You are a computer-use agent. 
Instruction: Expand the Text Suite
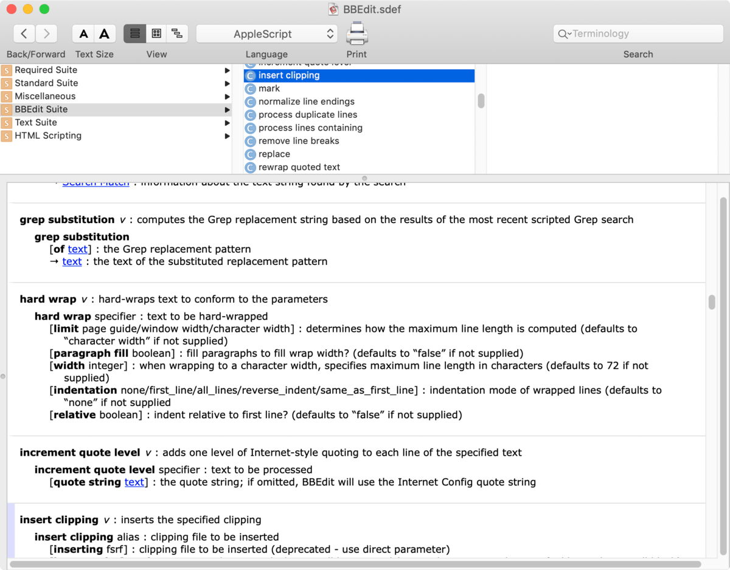click(x=227, y=122)
